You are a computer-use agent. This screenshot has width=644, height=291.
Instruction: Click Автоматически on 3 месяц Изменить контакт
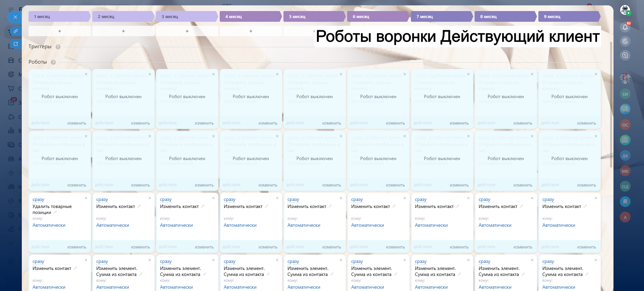click(176, 225)
